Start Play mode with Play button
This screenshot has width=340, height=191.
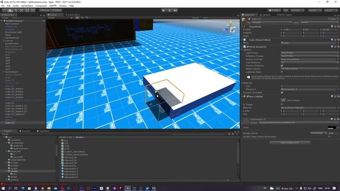(x=164, y=10)
